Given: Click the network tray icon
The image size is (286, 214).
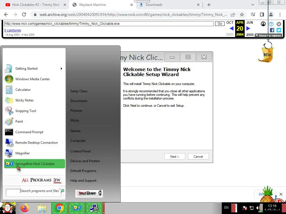Looking at the screenshot, I should (252, 208).
